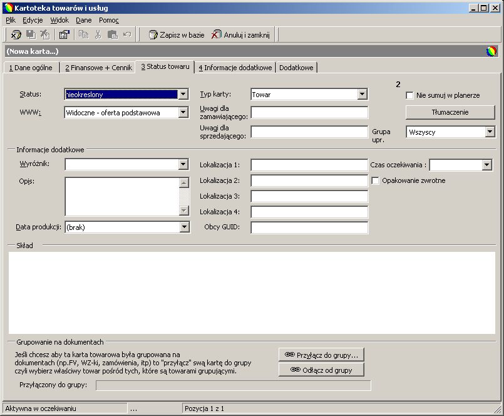Click status bar text Pozycja 1 z 1

coord(205,408)
